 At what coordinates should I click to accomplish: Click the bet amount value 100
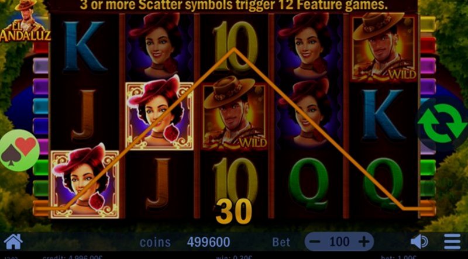340,241
